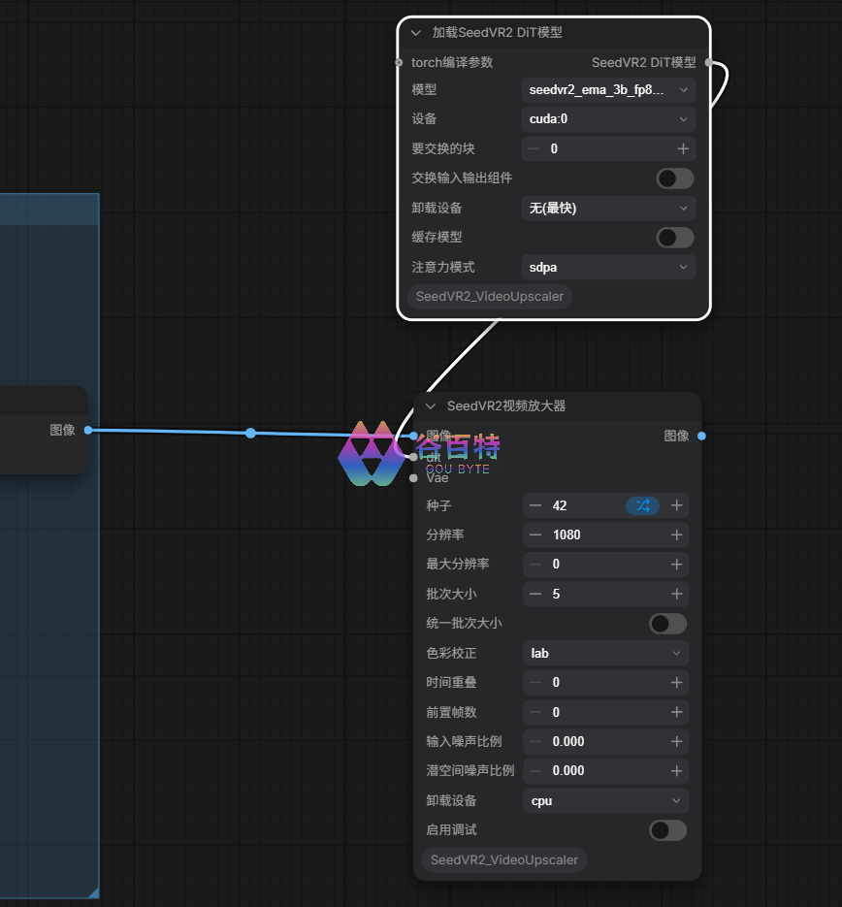The width and height of the screenshot is (842, 907).
Task: Open the 无(最快) 卸载设备 dropdown
Action: pos(608,209)
